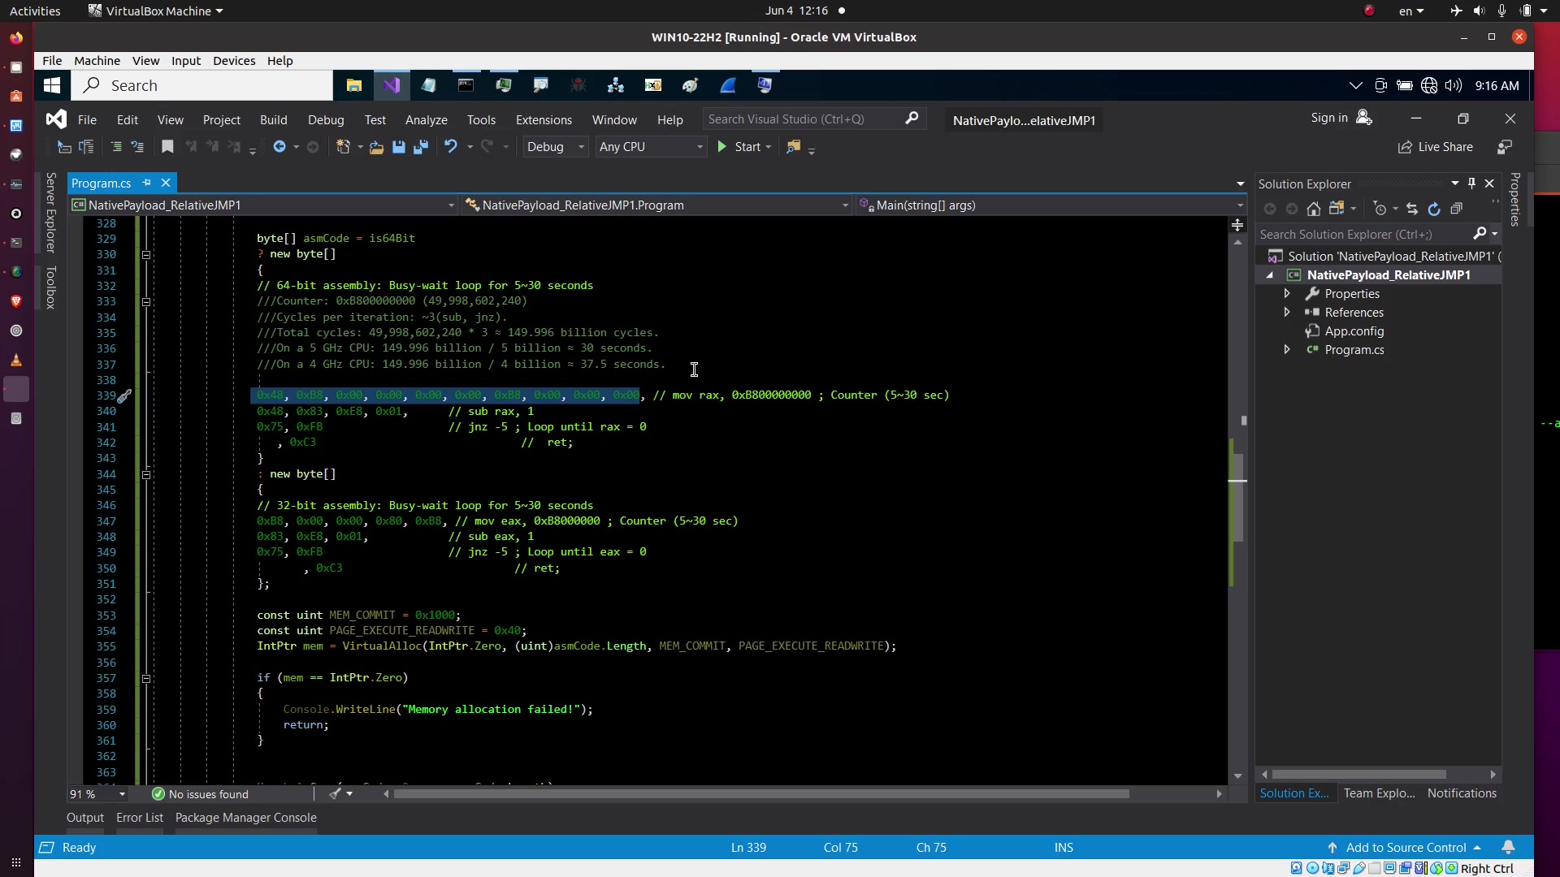Open the Build menu
The height and width of the screenshot is (877, 1560).
pyautogui.click(x=273, y=119)
